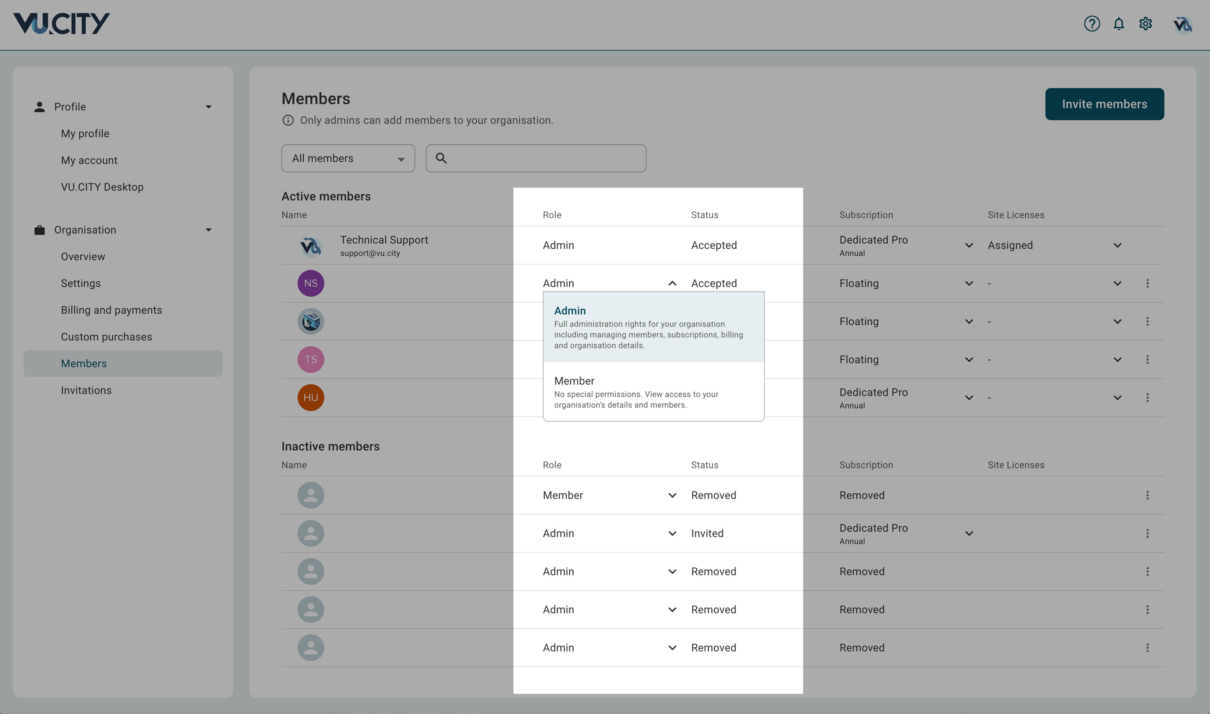Click the VU.CITY logo

pyautogui.click(x=61, y=24)
